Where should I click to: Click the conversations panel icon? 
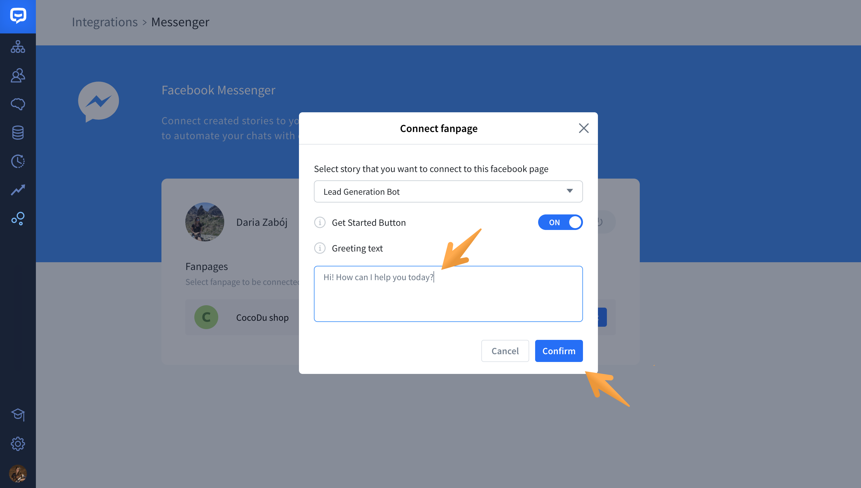[18, 104]
